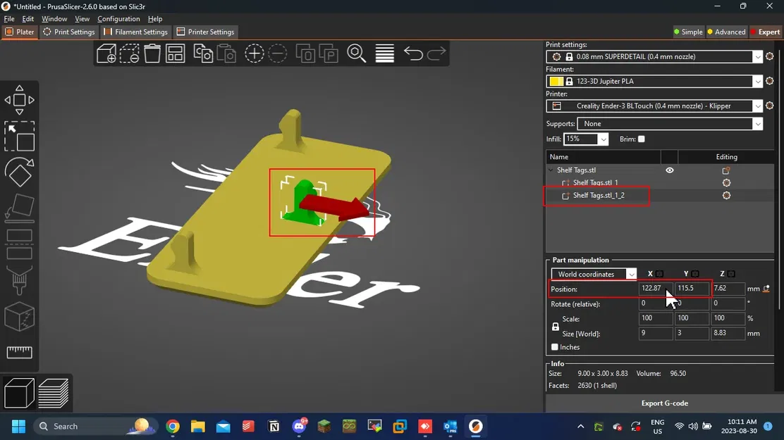Click the Remove instance minus icon

pyautogui.click(x=278, y=54)
